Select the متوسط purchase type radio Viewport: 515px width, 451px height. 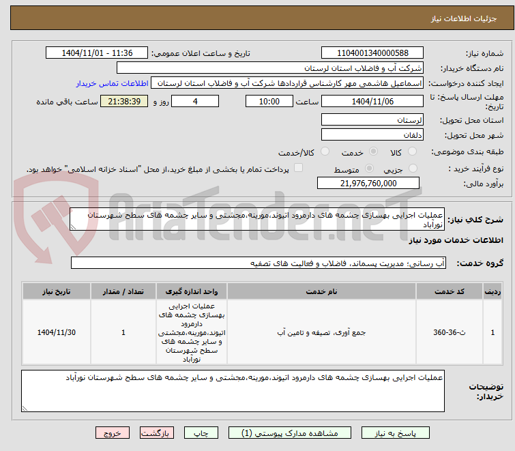click(x=370, y=169)
